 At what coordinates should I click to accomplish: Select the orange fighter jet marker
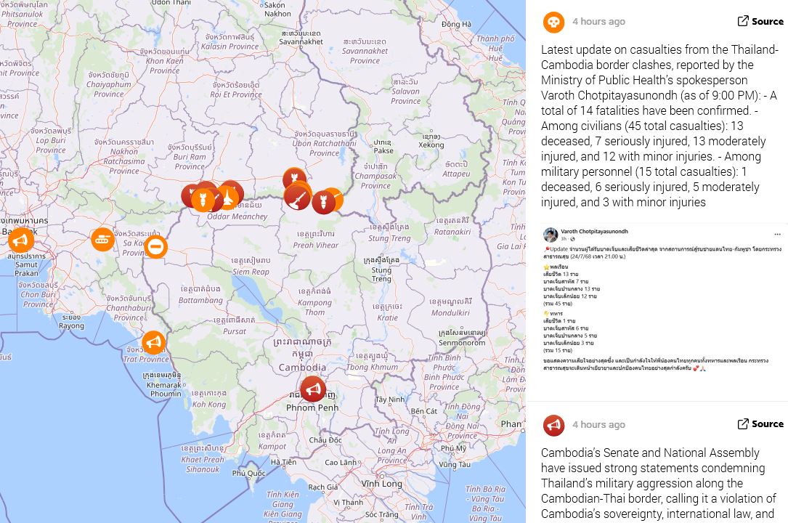tap(229, 196)
